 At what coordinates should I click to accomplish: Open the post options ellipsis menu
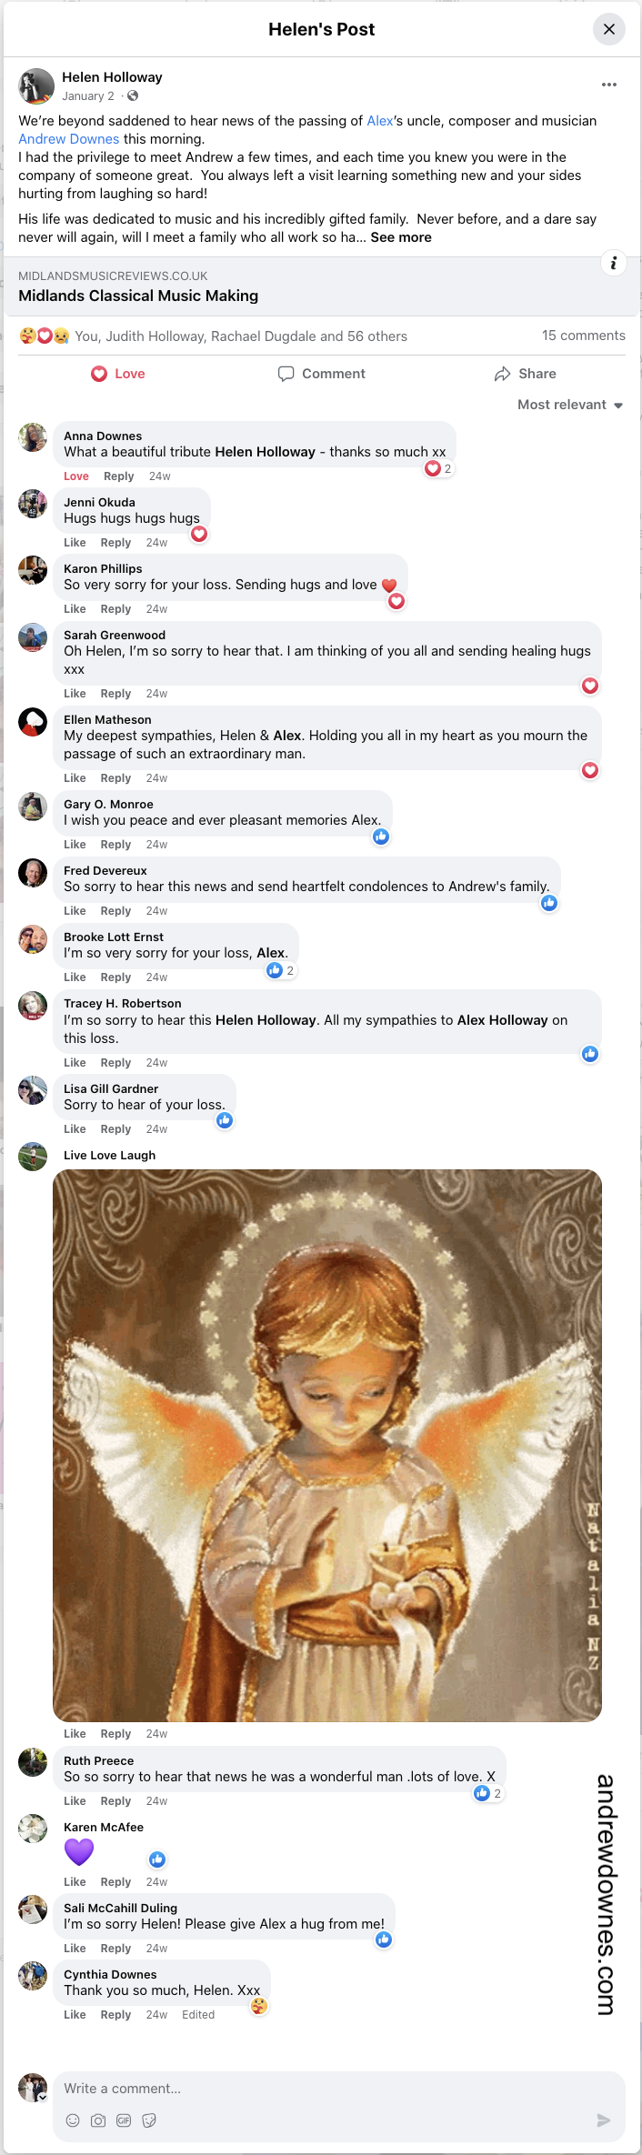pos(609,84)
